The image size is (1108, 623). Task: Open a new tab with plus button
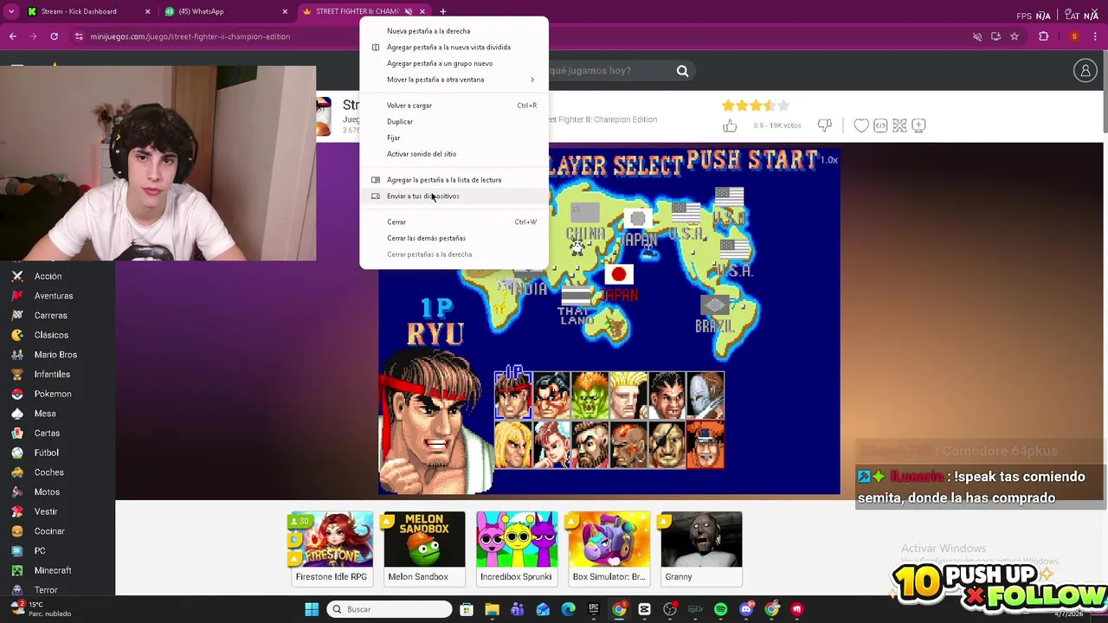443,11
